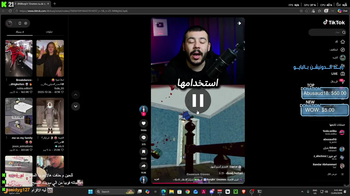Screen dimensions: 350x196
Task: Open the browser favorites star icon
Action: click(320, 11)
